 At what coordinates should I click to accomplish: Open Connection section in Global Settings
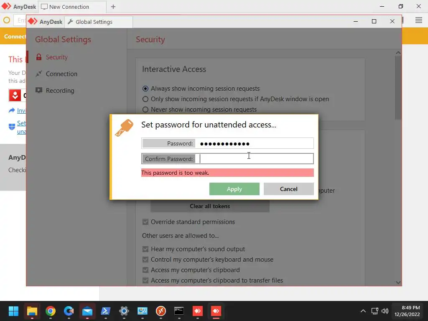[61, 74]
